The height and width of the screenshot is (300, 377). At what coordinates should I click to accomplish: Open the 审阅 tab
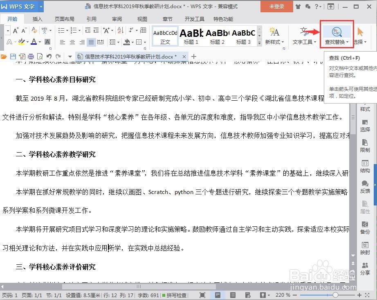pos(117,19)
